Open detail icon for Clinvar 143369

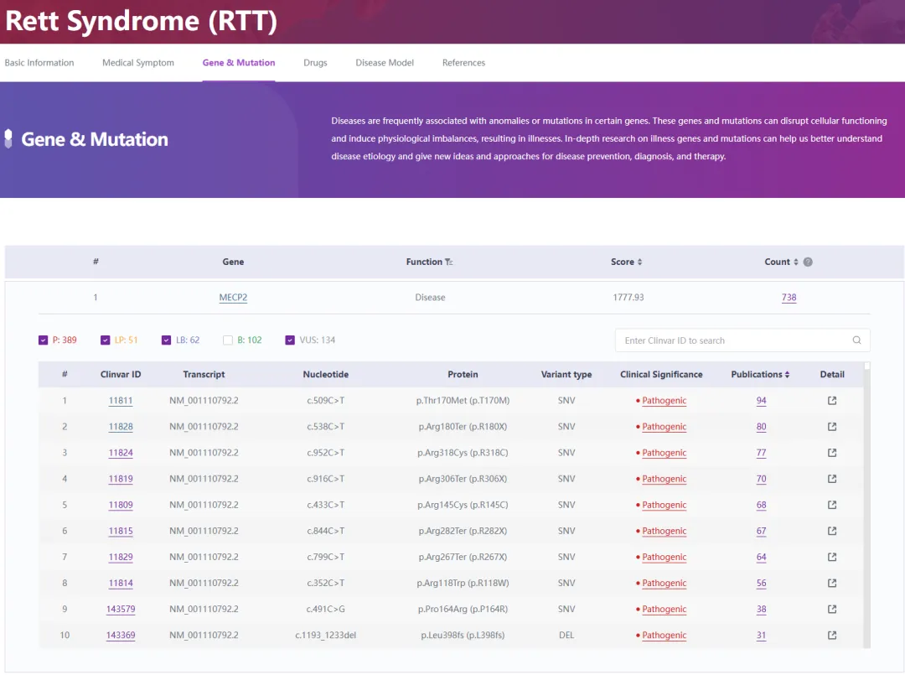832,636
